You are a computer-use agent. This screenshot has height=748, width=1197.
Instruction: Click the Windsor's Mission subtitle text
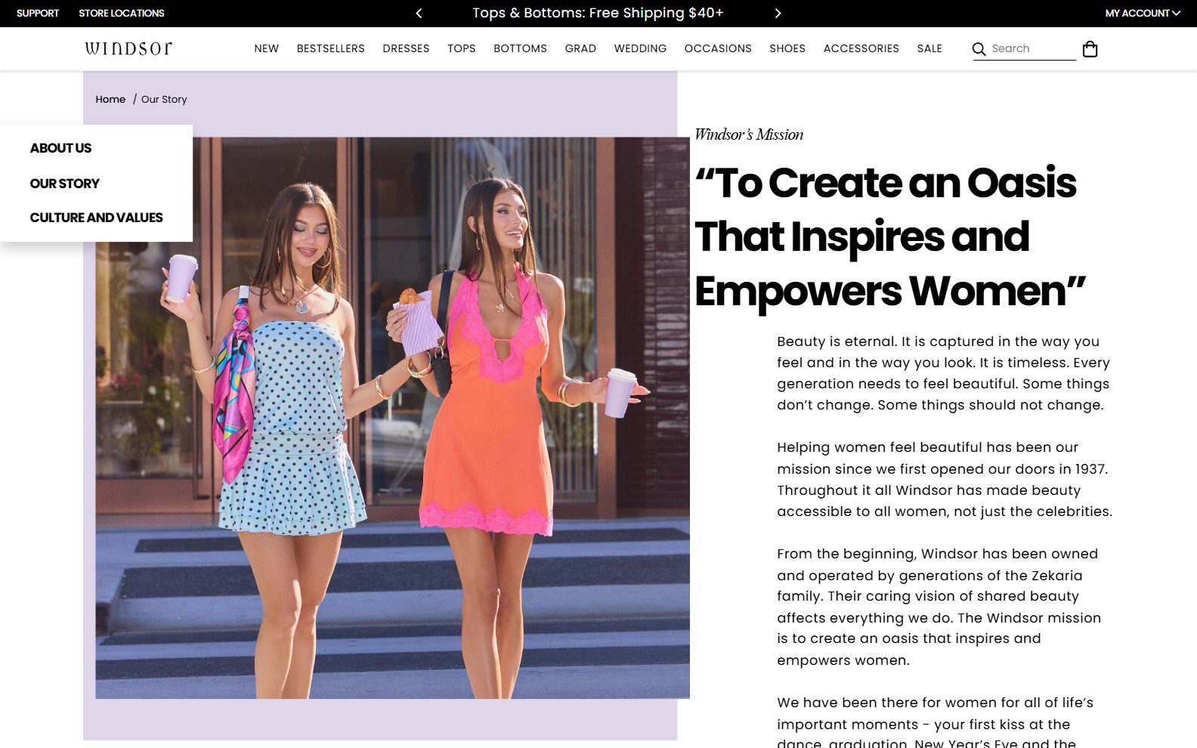pos(749,134)
